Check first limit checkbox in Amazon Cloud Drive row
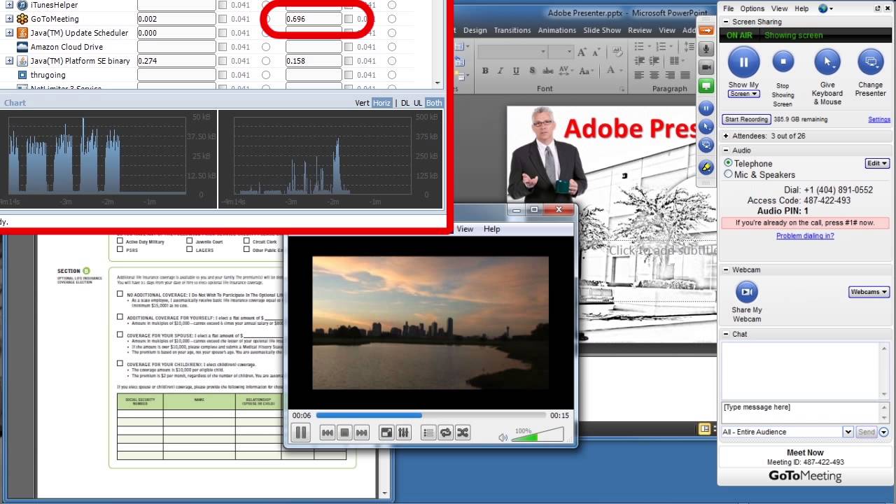The width and height of the screenshot is (896, 504). pyautogui.click(x=223, y=47)
